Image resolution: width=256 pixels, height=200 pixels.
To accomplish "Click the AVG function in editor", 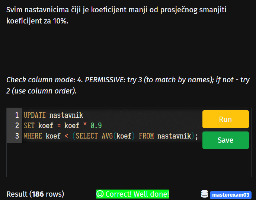I will click(107, 136).
